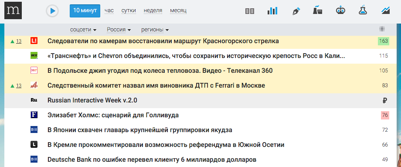Open Deutsche Bank 6 миллиардов headline
The width and height of the screenshot is (401, 167).
pyautogui.click(x=152, y=160)
